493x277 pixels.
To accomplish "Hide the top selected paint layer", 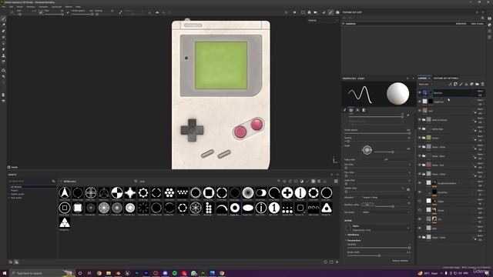I will click(420, 92).
